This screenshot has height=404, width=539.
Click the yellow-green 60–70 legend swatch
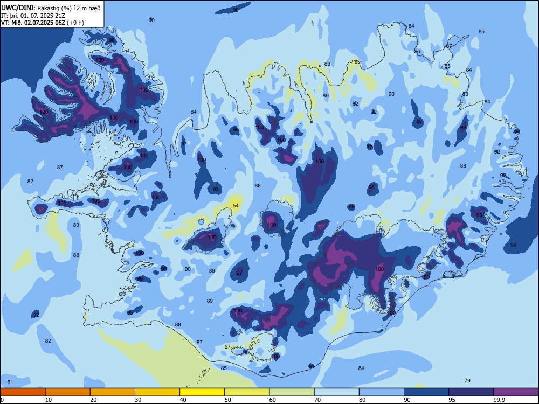click(292, 392)
